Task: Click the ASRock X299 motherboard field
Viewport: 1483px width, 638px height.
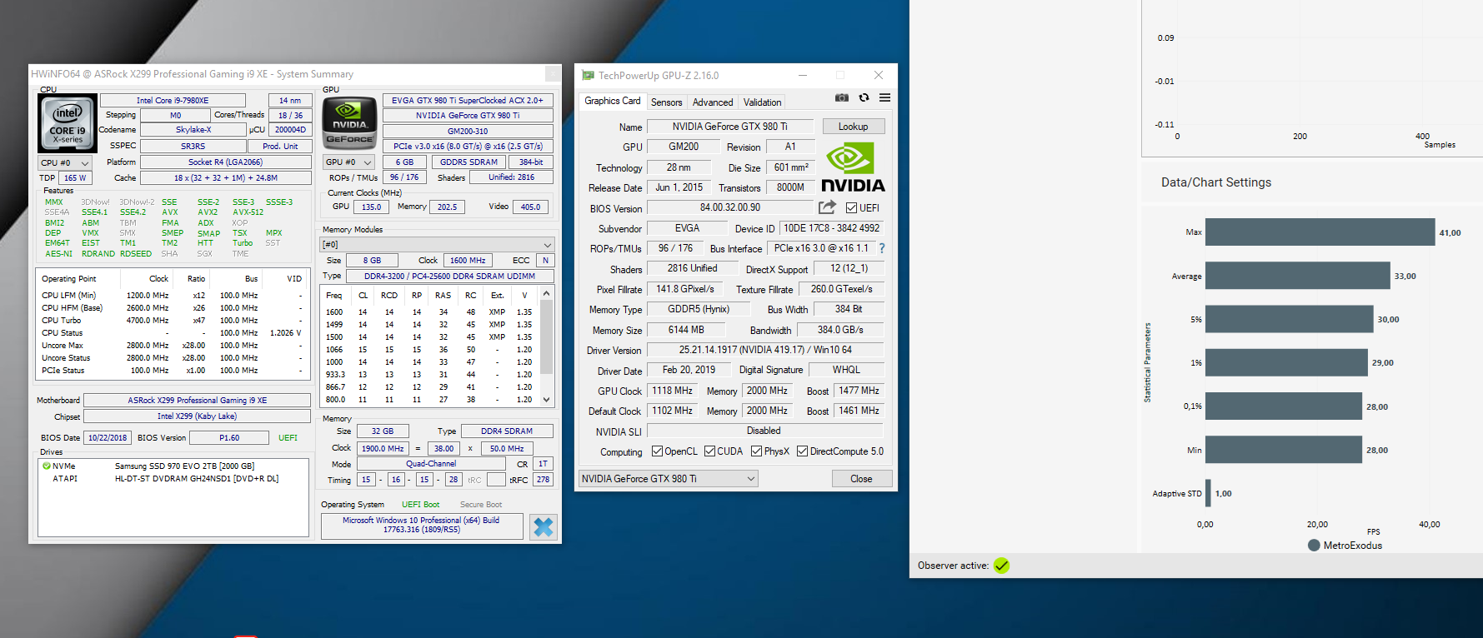Action: [x=198, y=401]
